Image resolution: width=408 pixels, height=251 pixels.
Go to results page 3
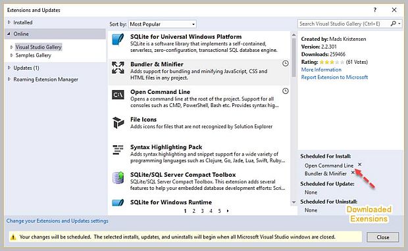click(x=202, y=211)
